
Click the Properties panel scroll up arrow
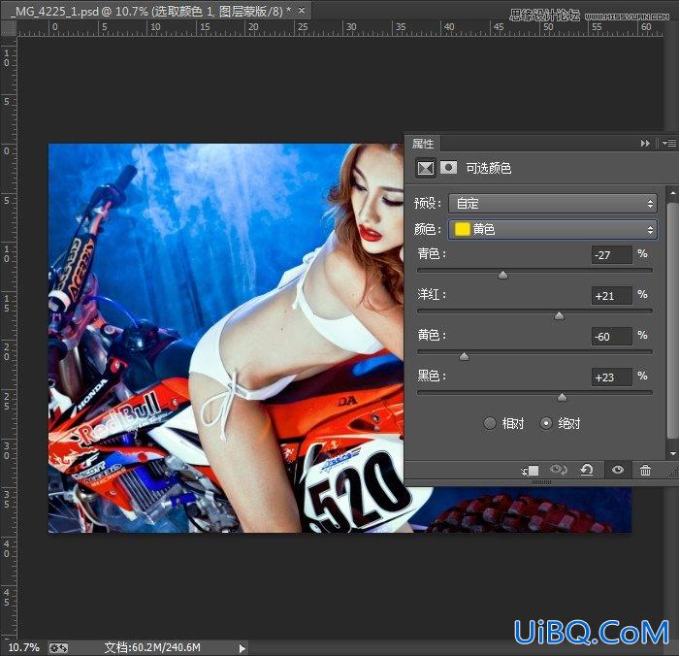[673, 192]
